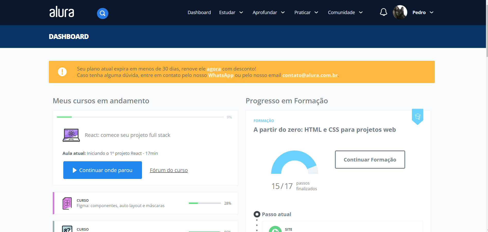
Task: Go to Dashboard menu item
Action: tap(199, 12)
